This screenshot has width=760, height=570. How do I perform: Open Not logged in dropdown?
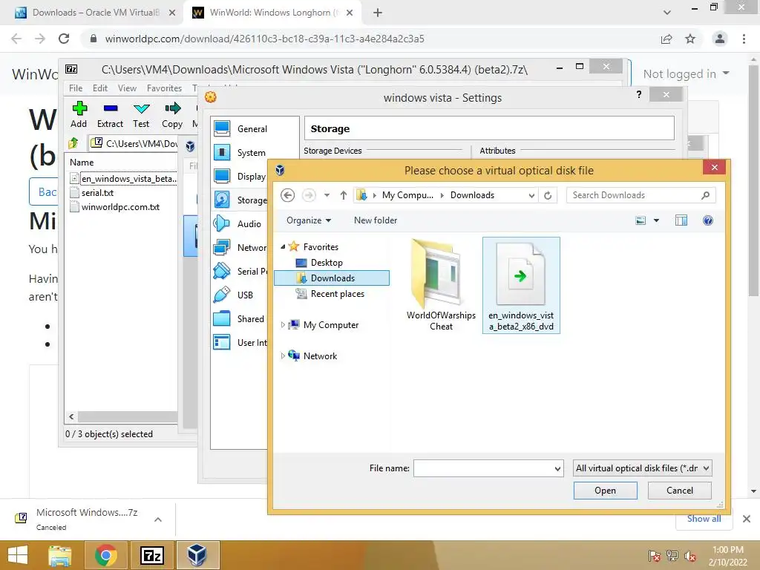(x=686, y=73)
